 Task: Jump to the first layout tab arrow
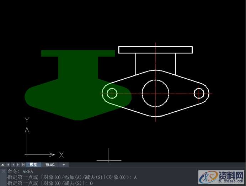[8, 165]
